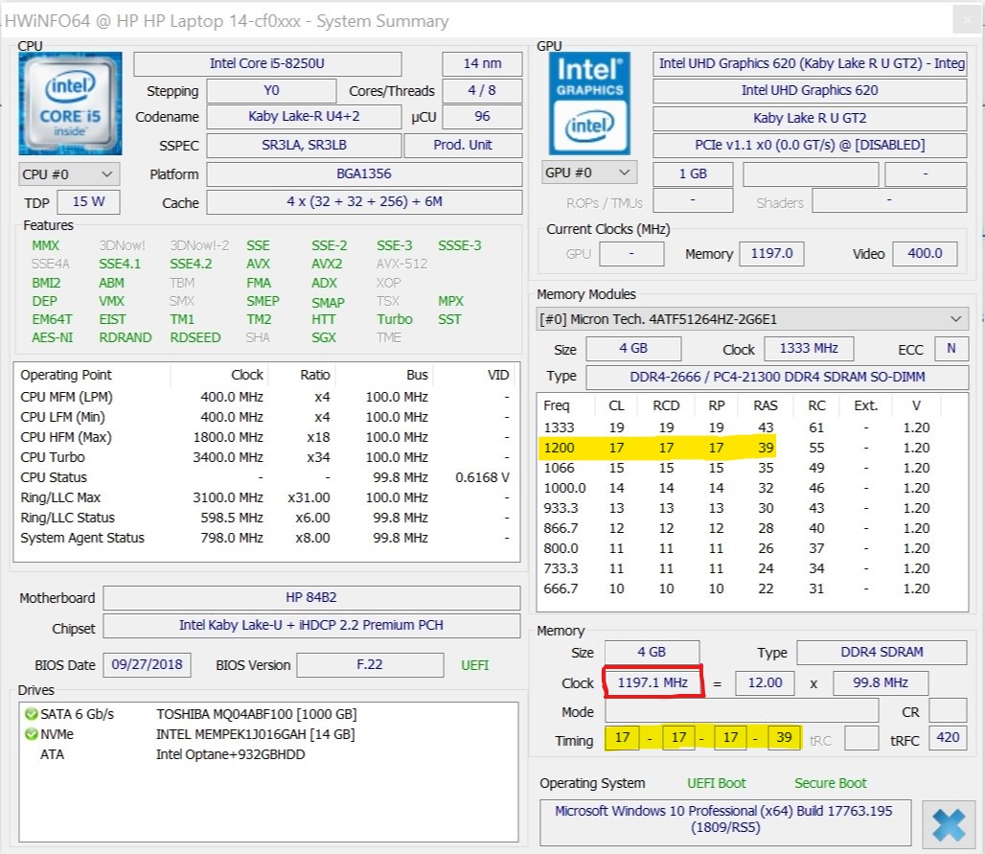Screen dimensions: 985x854
Task: Click the green check next to NVMe
Action: tap(31, 734)
